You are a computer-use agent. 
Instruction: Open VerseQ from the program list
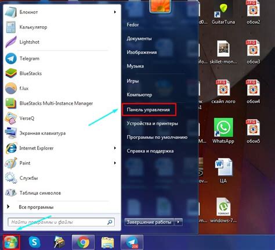click(x=60, y=118)
